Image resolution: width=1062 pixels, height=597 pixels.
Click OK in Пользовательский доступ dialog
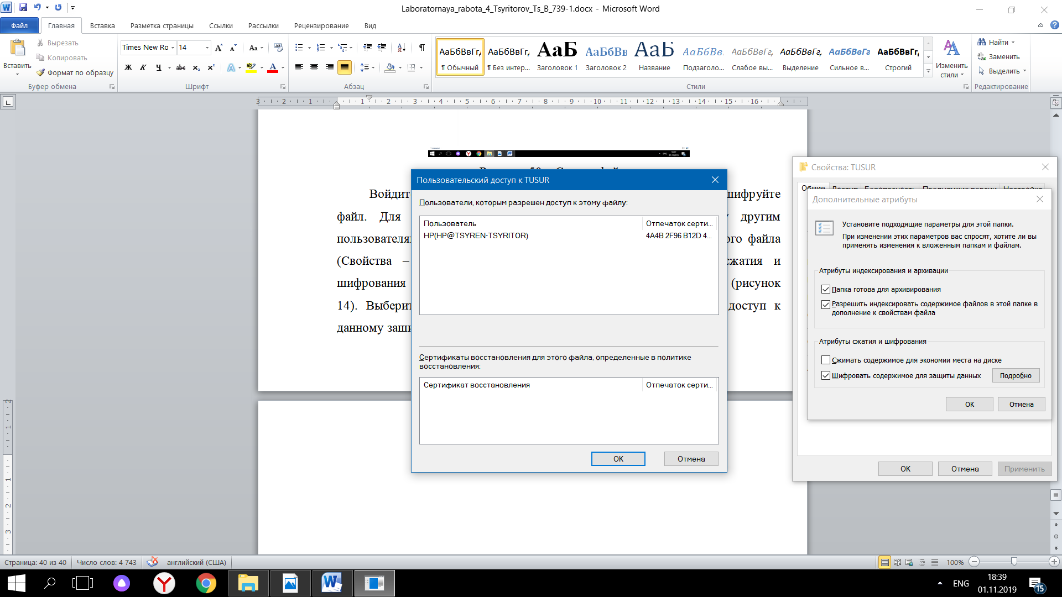(618, 459)
